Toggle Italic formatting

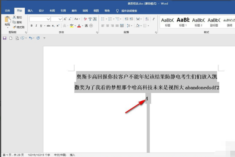[36, 26]
